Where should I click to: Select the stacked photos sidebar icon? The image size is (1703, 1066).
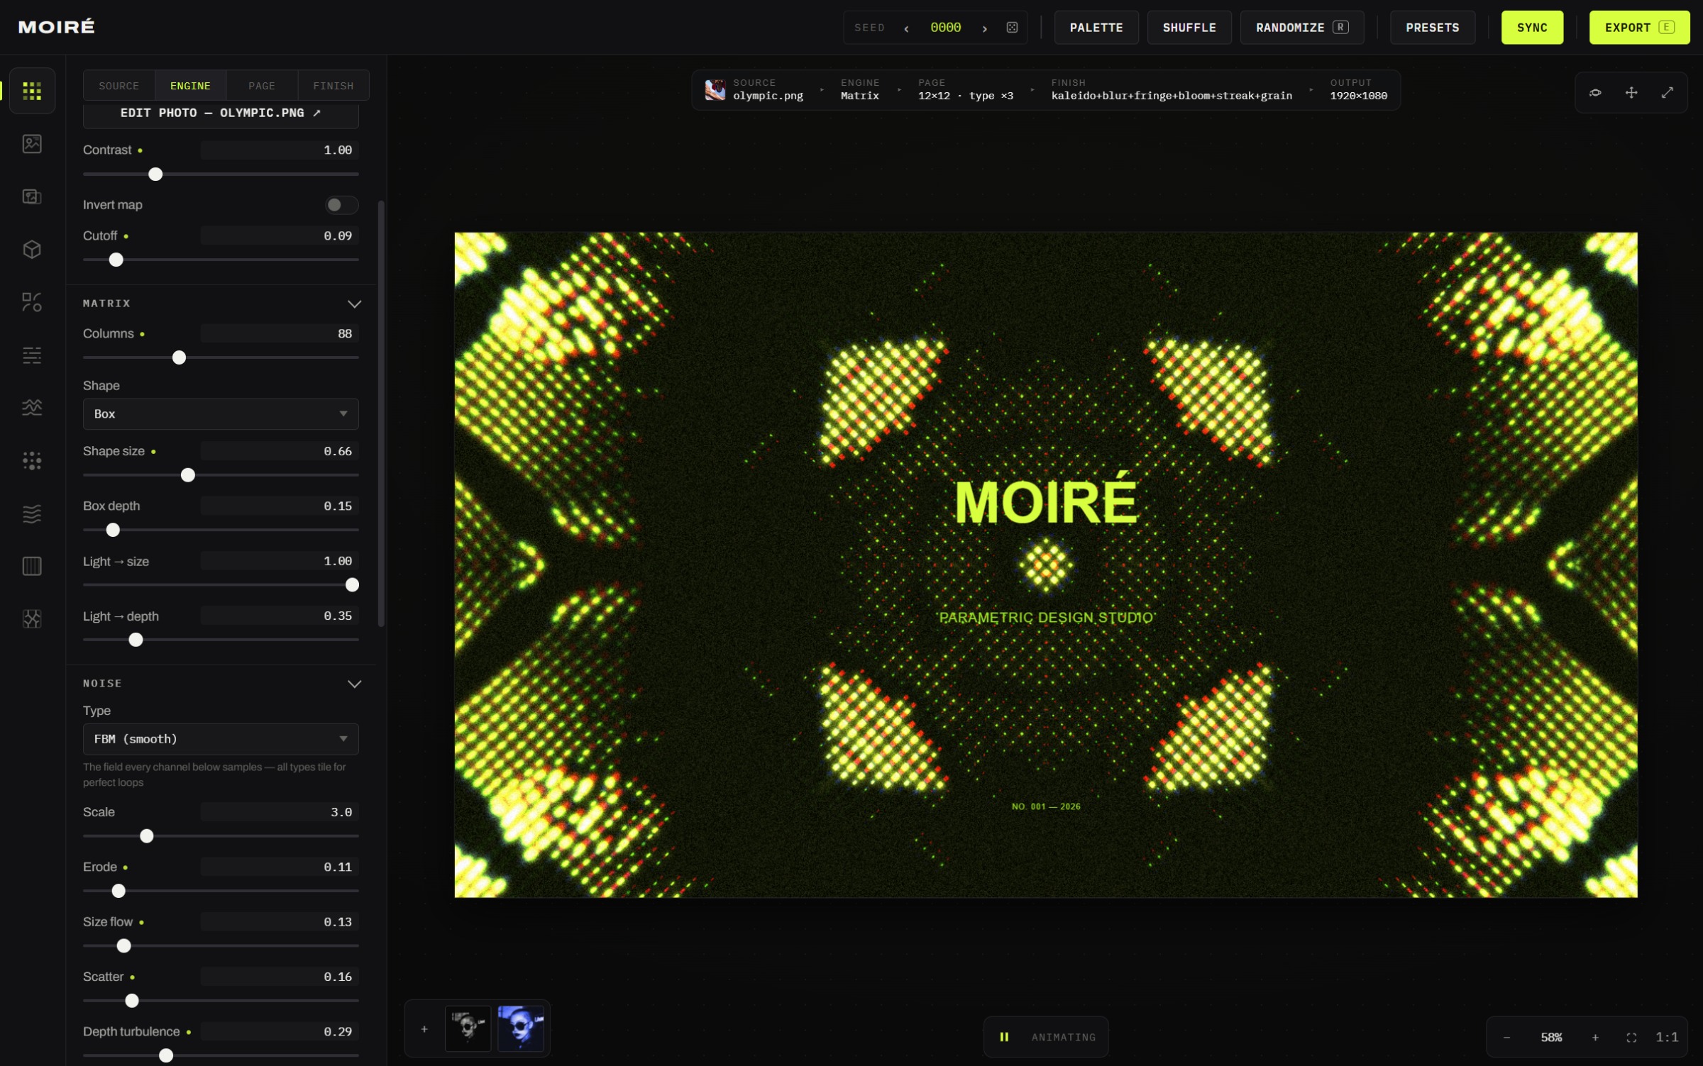[32, 196]
